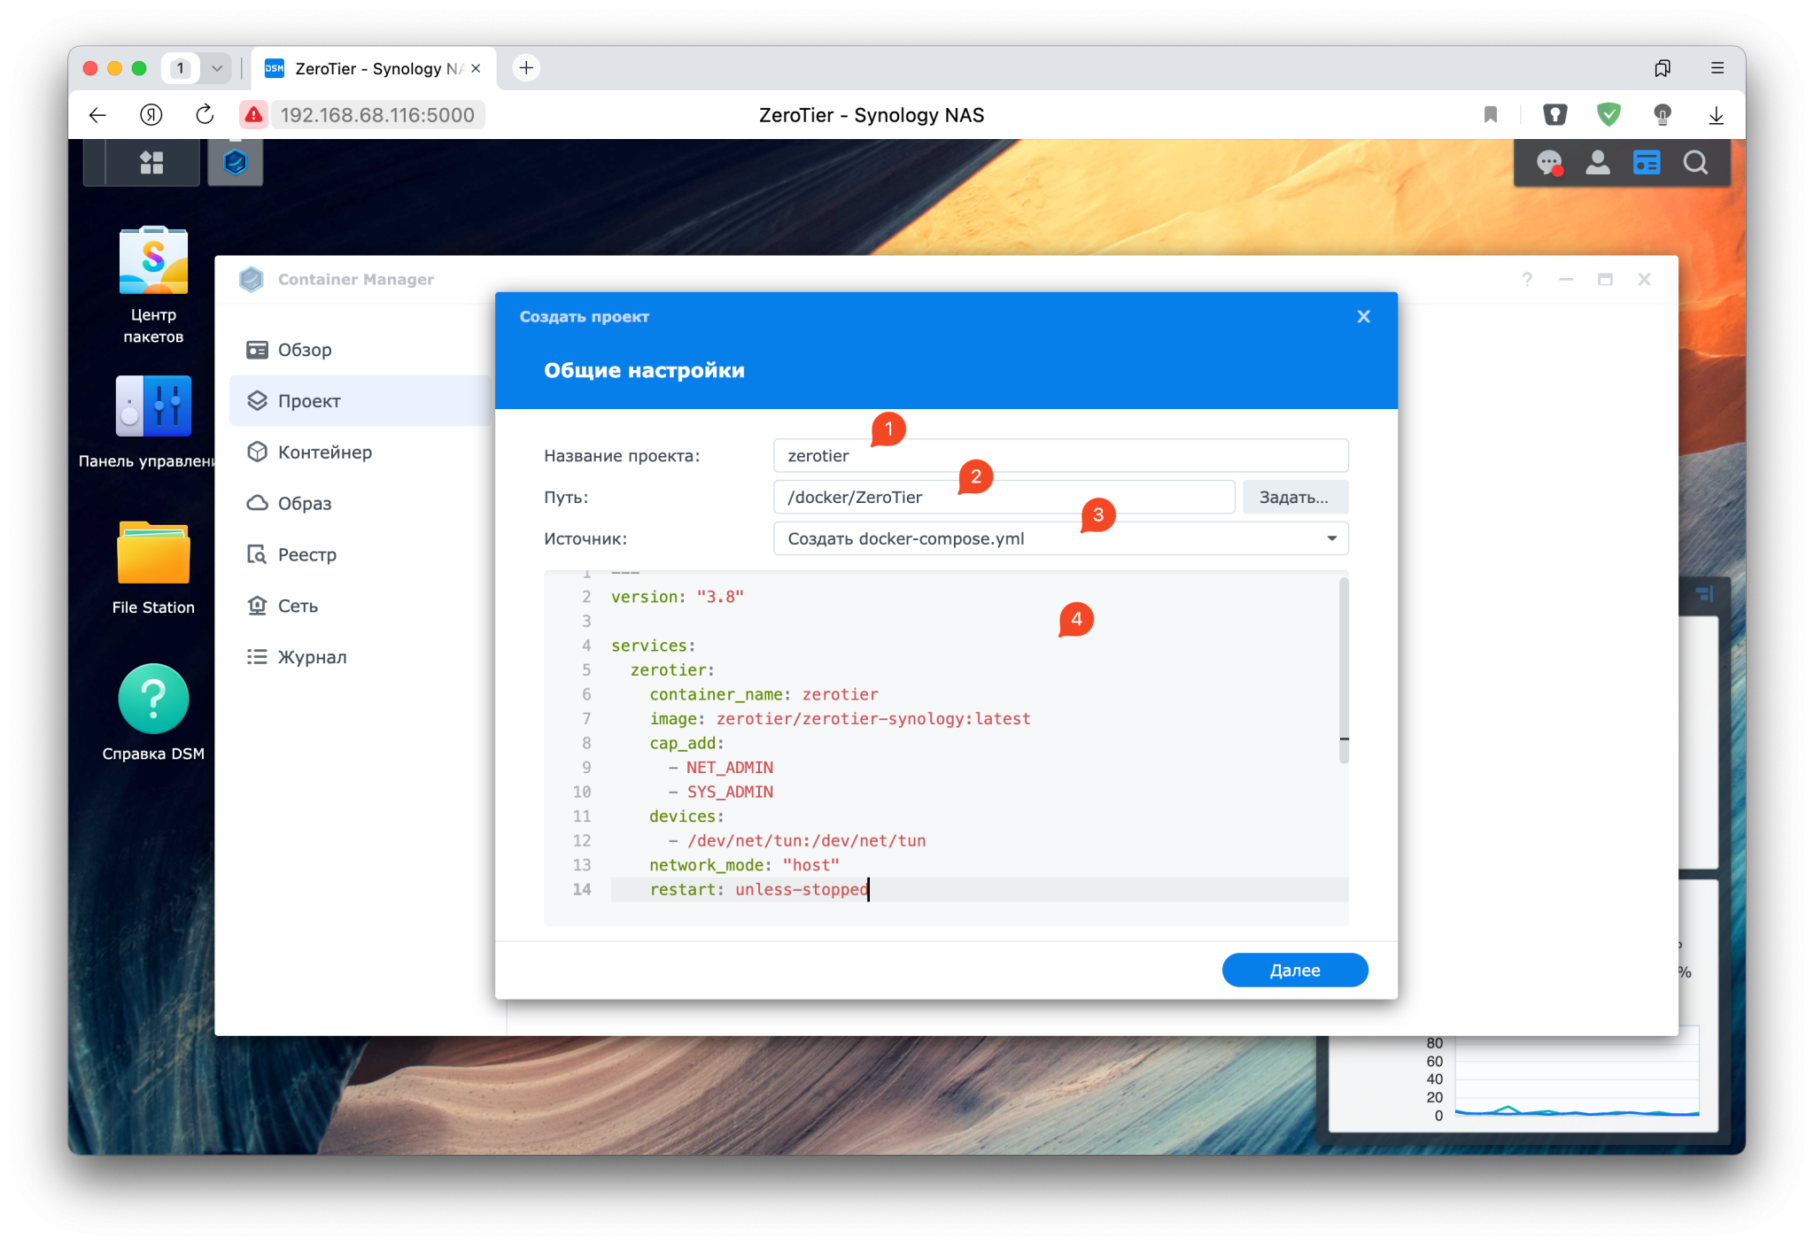Click 'cap_add:' line in editor
The width and height of the screenshot is (1814, 1245).
[x=686, y=744]
